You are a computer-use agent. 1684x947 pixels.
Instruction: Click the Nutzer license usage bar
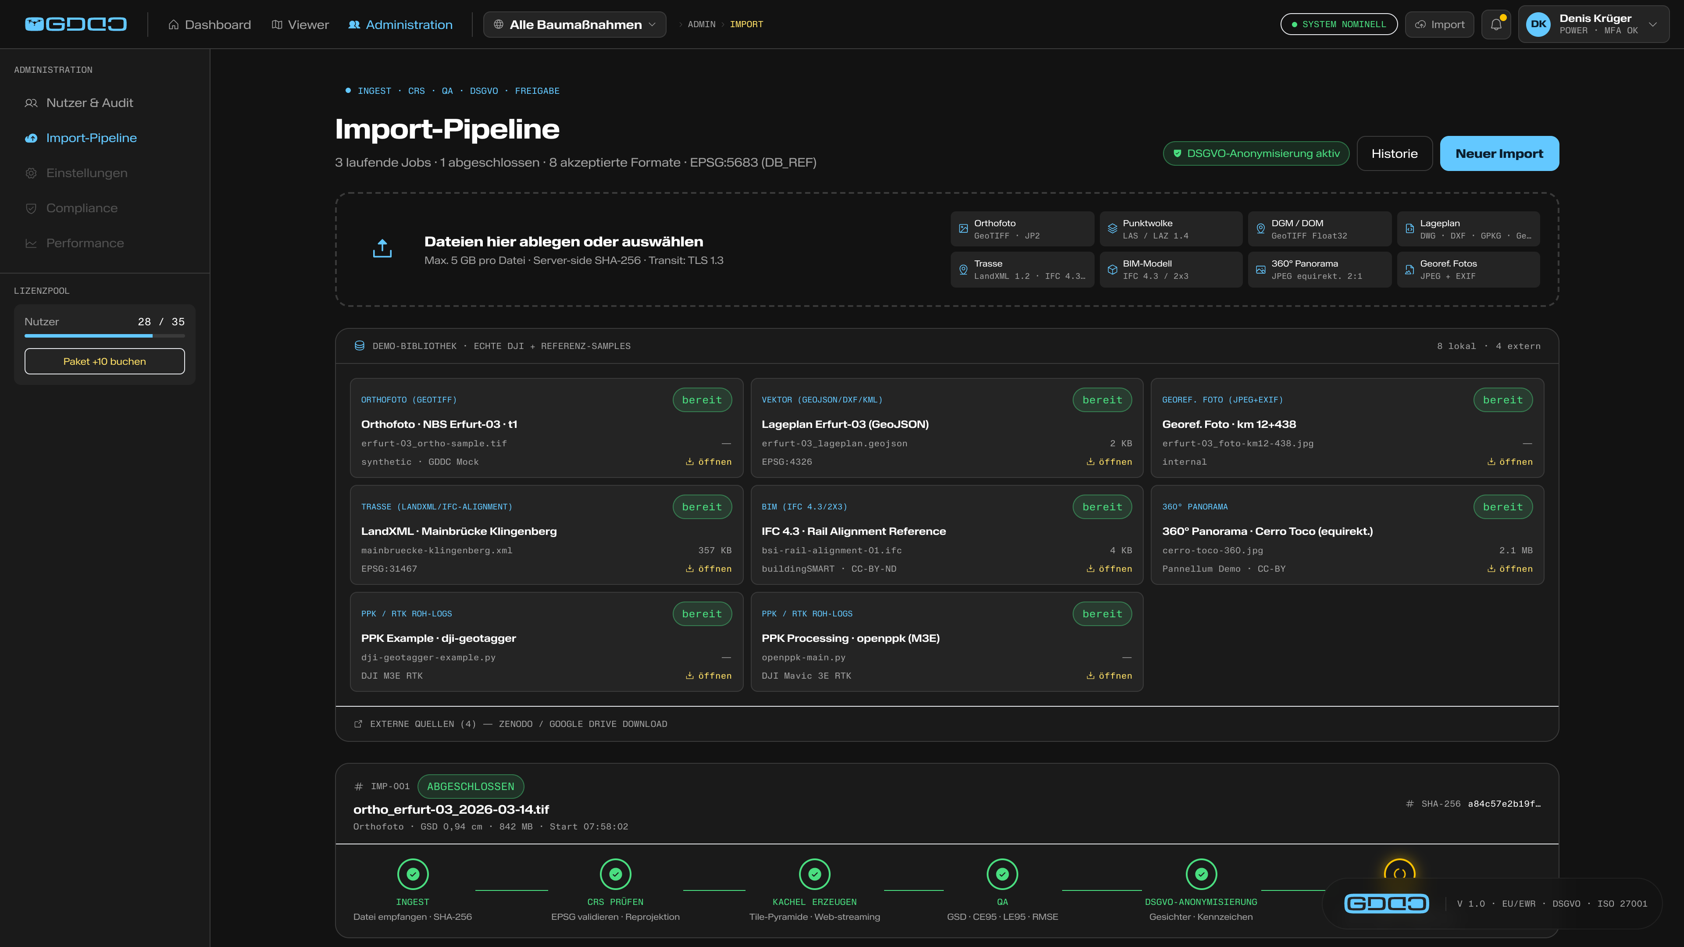tap(105, 336)
